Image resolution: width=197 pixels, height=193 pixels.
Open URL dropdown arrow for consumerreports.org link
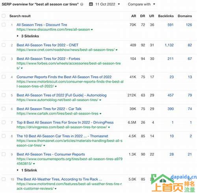click(34, 164)
